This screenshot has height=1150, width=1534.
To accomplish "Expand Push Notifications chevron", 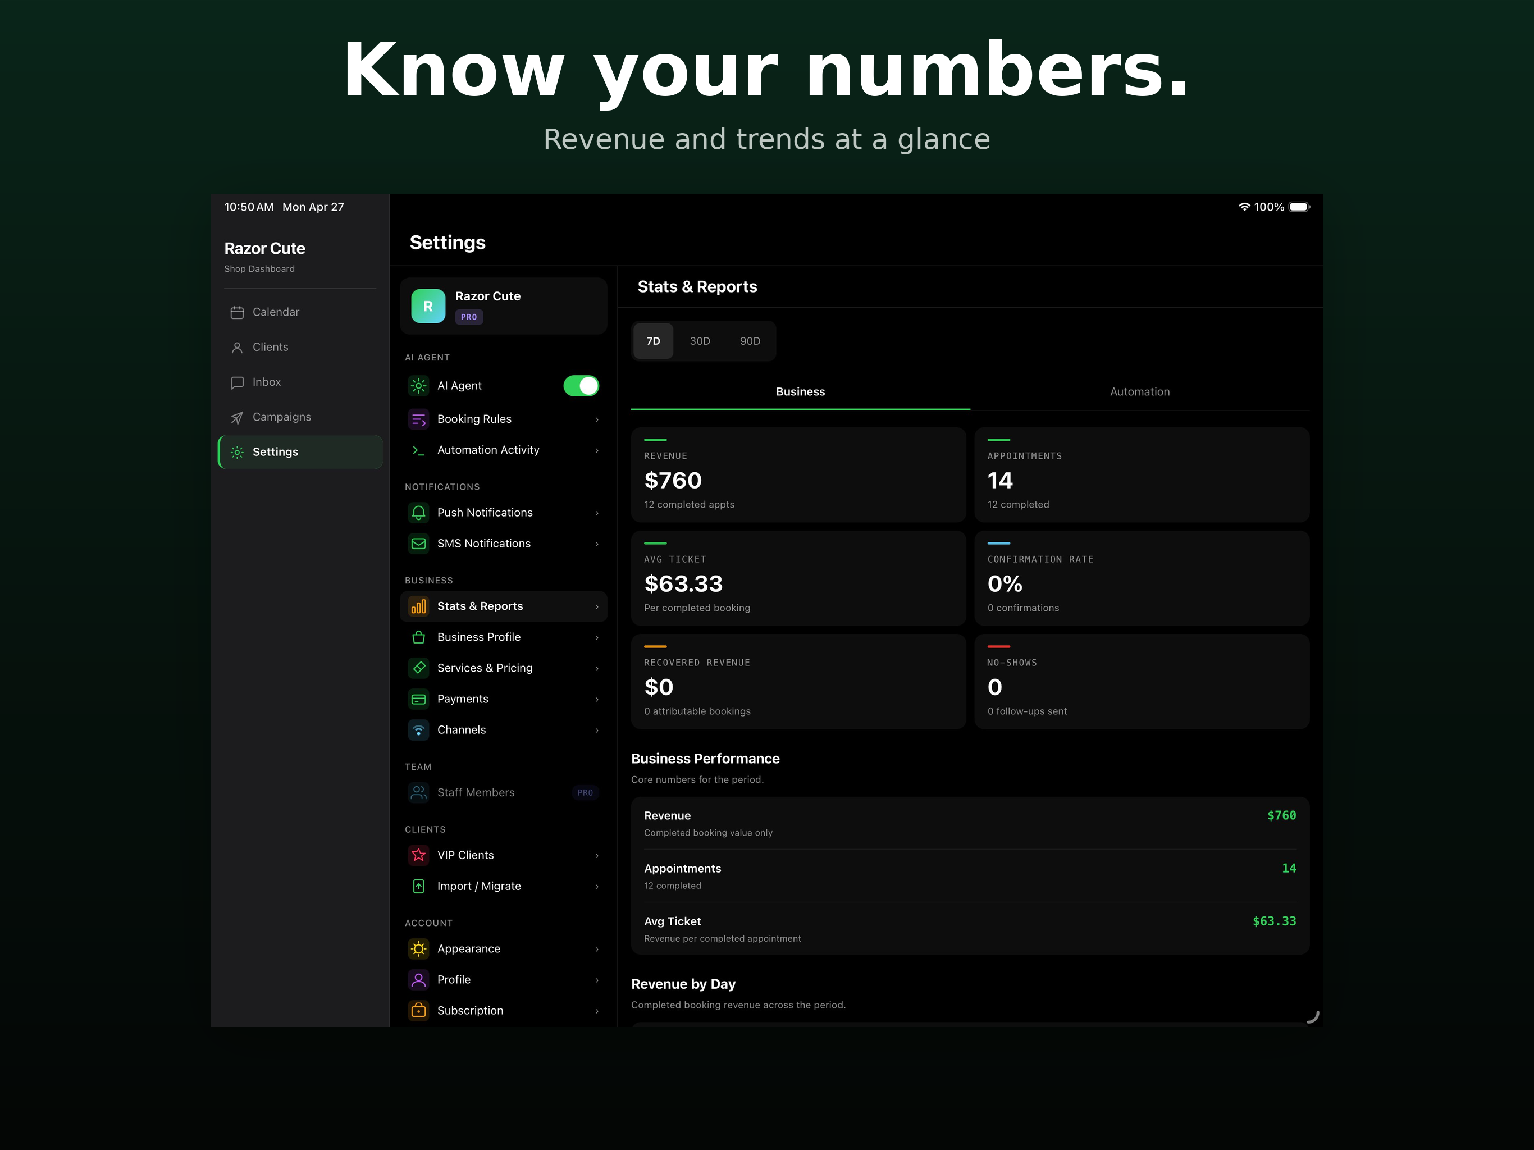I will tap(597, 513).
